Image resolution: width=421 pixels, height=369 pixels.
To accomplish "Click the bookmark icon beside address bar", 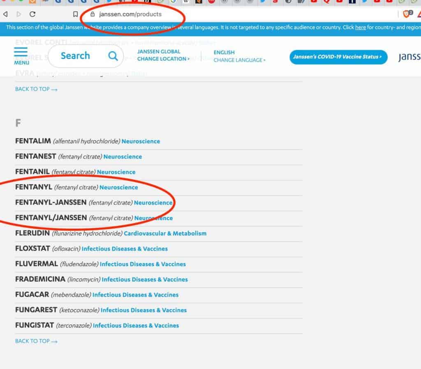I will click(x=75, y=14).
